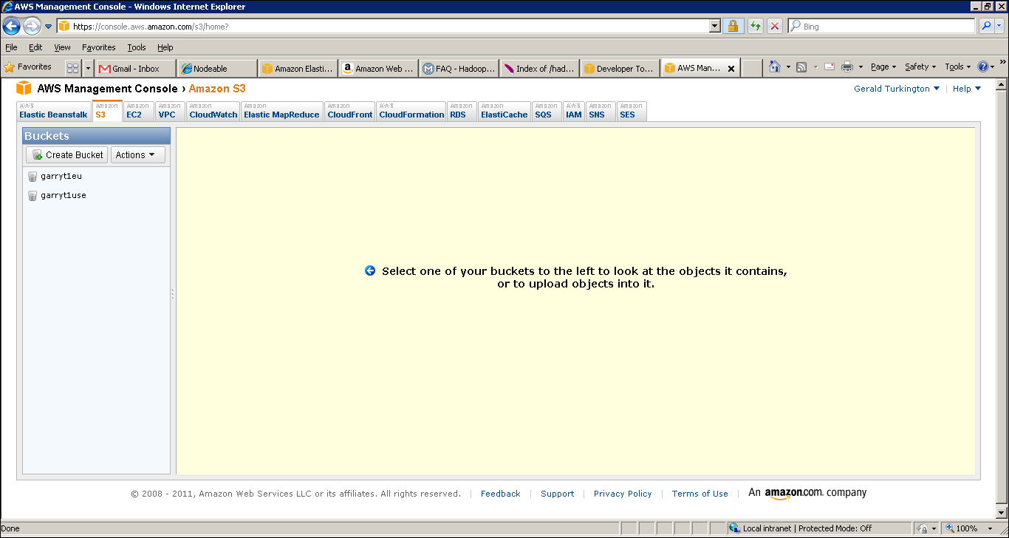Click the Create Bucket button
This screenshot has height=538, width=1009.
click(67, 154)
